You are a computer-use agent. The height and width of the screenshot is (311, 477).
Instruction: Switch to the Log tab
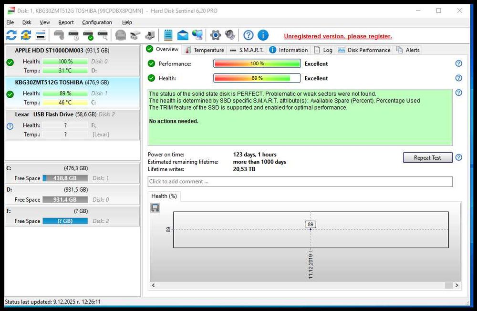point(323,50)
